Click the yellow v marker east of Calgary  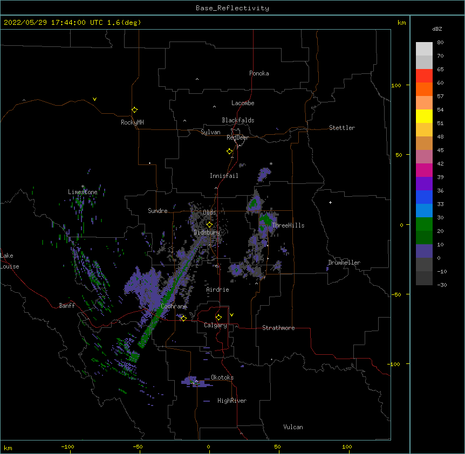coord(231,315)
